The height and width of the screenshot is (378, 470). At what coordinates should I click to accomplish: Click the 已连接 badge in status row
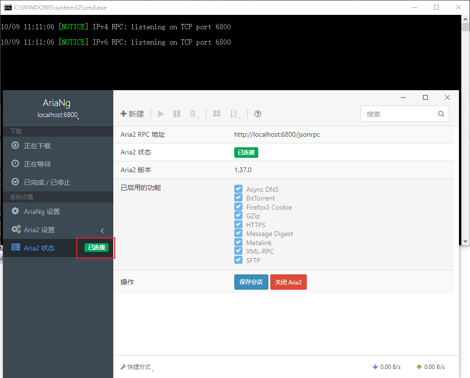coord(246,153)
